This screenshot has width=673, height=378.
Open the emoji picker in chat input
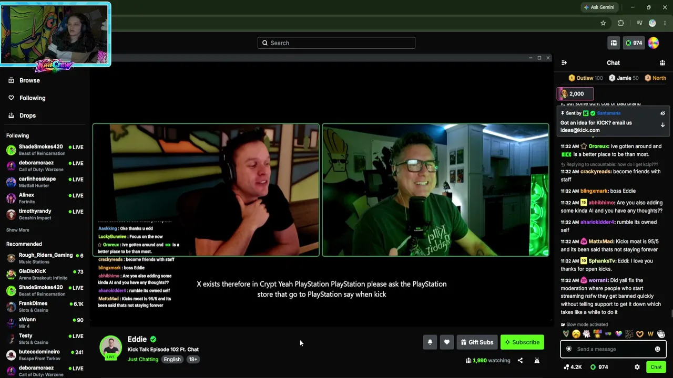pyautogui.click(x=657, y=349)
